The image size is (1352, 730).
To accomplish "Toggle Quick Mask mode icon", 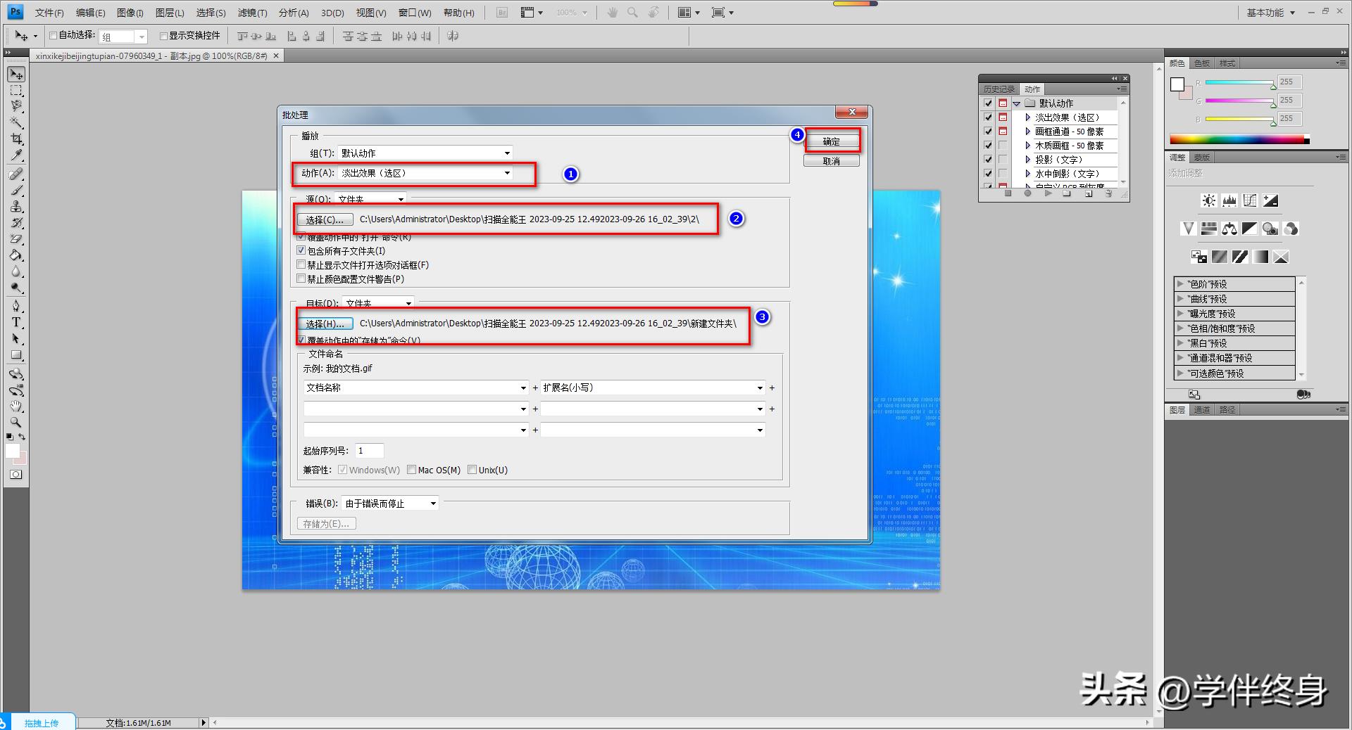I will 16,475.
